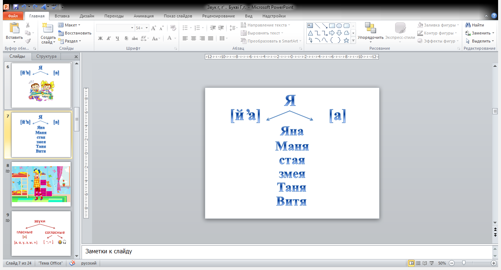This screenshot has height=270, width=501.
Task: Switch to Slide Sorter view in status bar
Action: (x=418, y=263)
